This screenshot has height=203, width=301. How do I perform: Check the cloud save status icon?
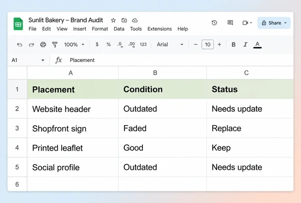(x=135, y=20)
